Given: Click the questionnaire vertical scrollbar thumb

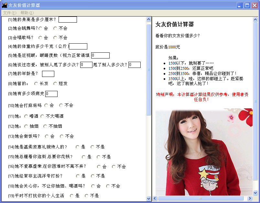Looking at the screenshot, I should (x=148, y=69).
